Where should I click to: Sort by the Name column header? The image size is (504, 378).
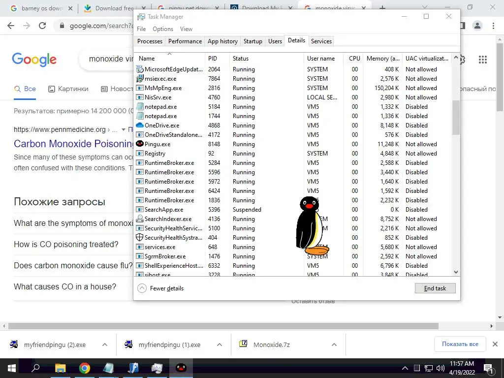(x=169, y=58)
